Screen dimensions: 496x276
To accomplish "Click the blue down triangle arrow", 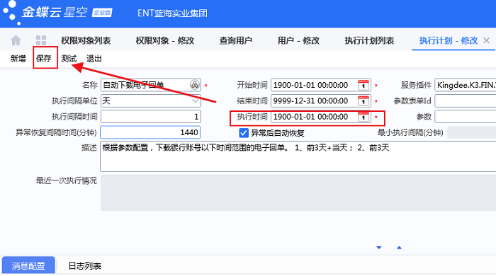I will point(379,248).
